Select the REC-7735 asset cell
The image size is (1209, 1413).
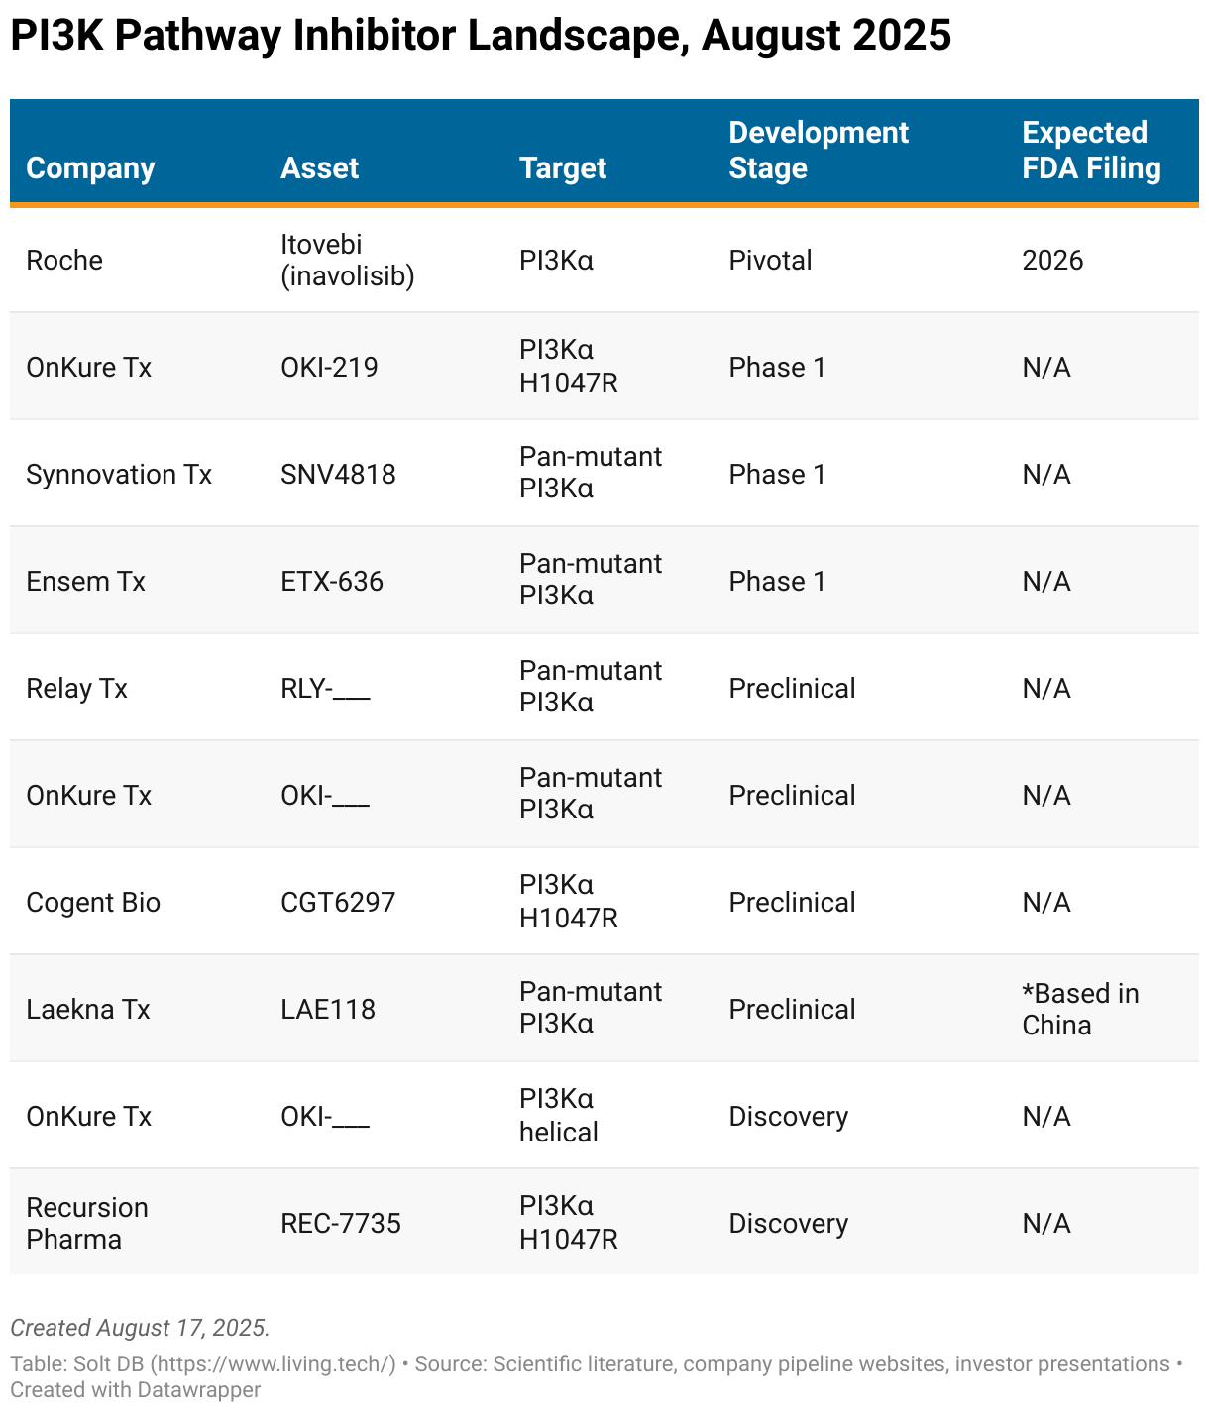pos(341,1224)
